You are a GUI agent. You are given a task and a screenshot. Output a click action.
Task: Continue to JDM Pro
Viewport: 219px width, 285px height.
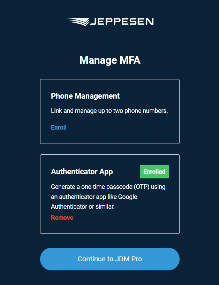[x=110, y=259]
